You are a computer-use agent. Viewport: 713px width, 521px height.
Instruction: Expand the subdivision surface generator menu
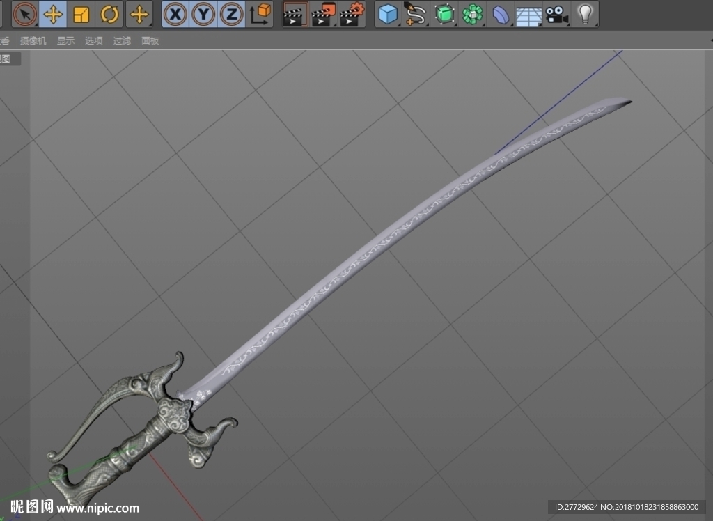click(444, 14)
